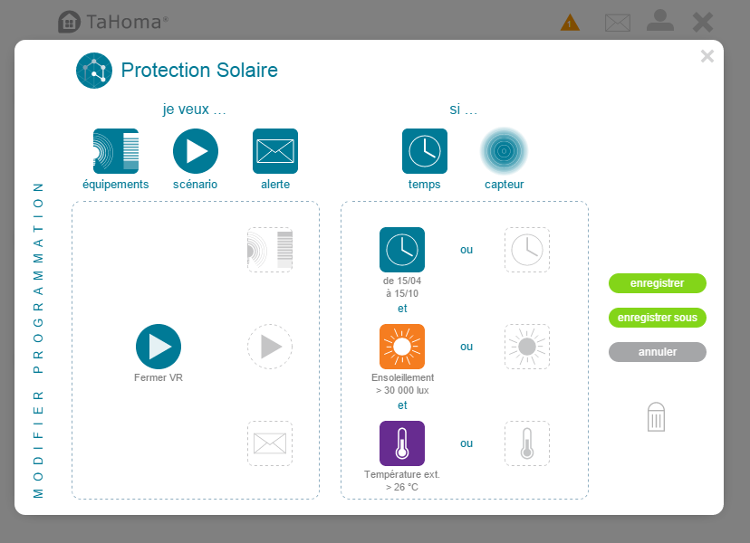Viewport: 750px width, 543px height.
Task: Add an alternative time condition placeholder
Action: pyautogui.click(x=527, y=250)
